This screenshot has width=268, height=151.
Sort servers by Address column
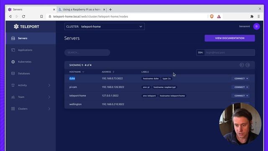pos(108,72)
